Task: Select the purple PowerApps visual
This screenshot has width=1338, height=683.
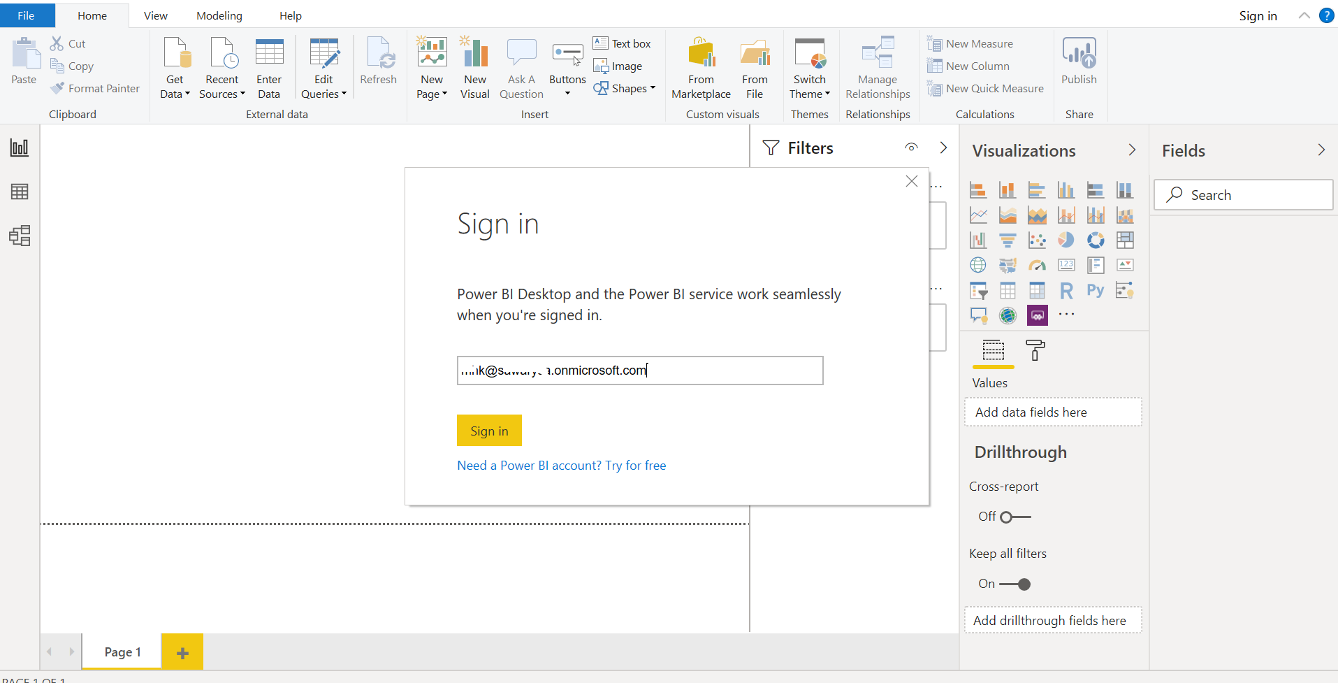Action: tap(1037, 315)
